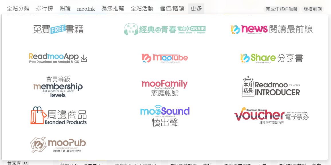Click 完成任務送咖啡 tag button
Image resolution: width=331 pixels, height=165 pixels.
click(282, 9)
